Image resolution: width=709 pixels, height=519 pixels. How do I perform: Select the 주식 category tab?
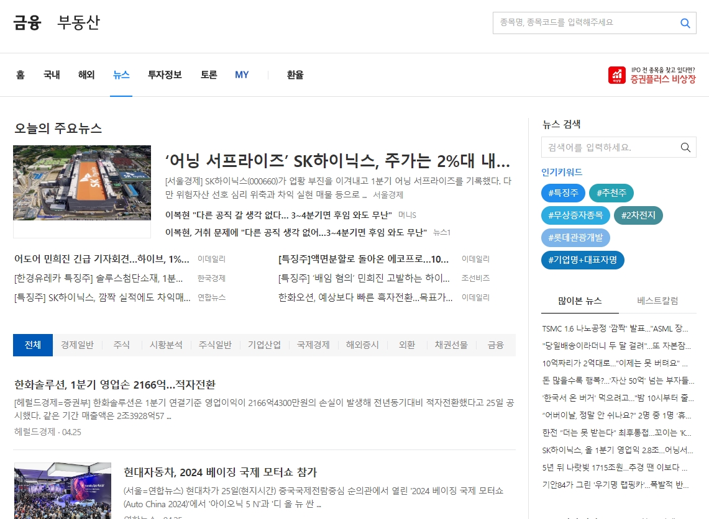122,345
